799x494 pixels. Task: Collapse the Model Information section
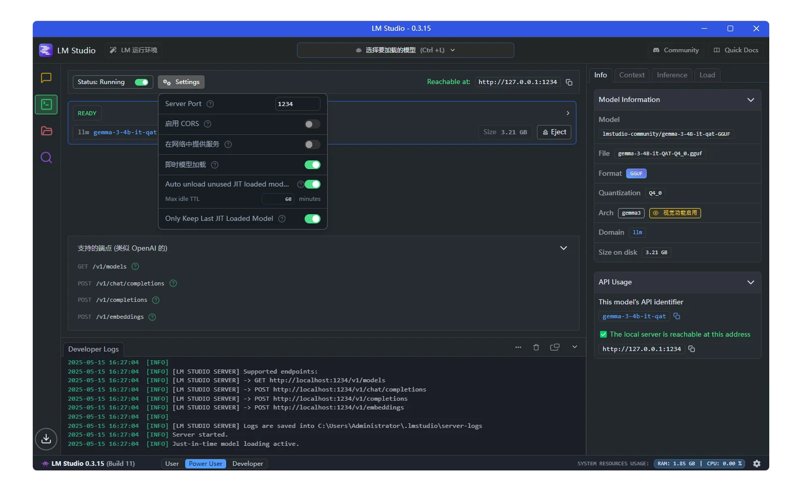(x=751, y=100)
